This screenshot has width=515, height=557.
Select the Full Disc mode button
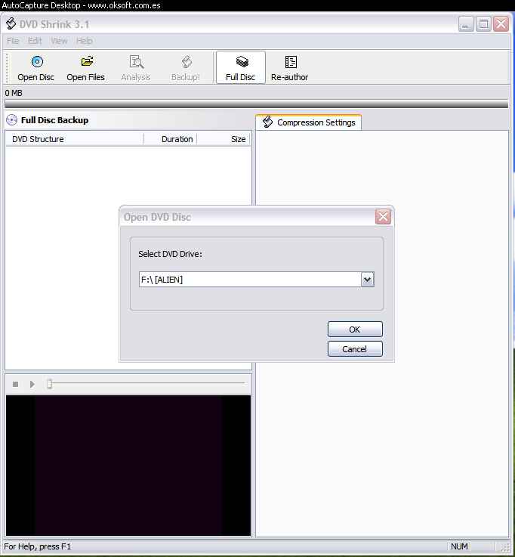pos(241,67)
